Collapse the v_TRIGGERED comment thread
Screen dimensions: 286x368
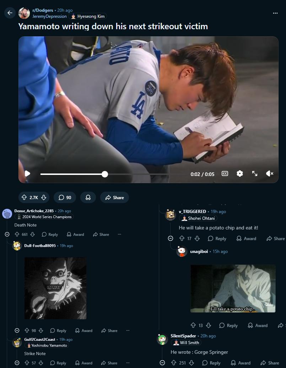pyautogui.click(x=170, y=239)
